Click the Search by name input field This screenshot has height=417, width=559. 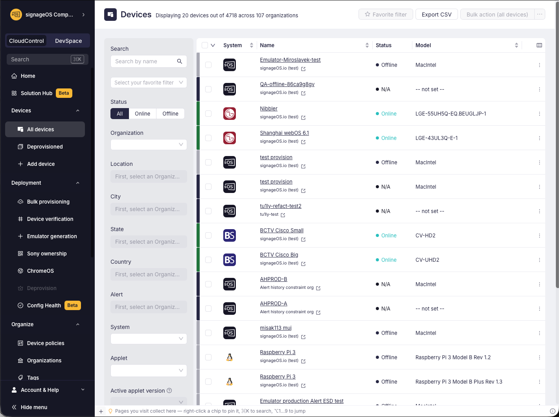click(x=144, y=61)
